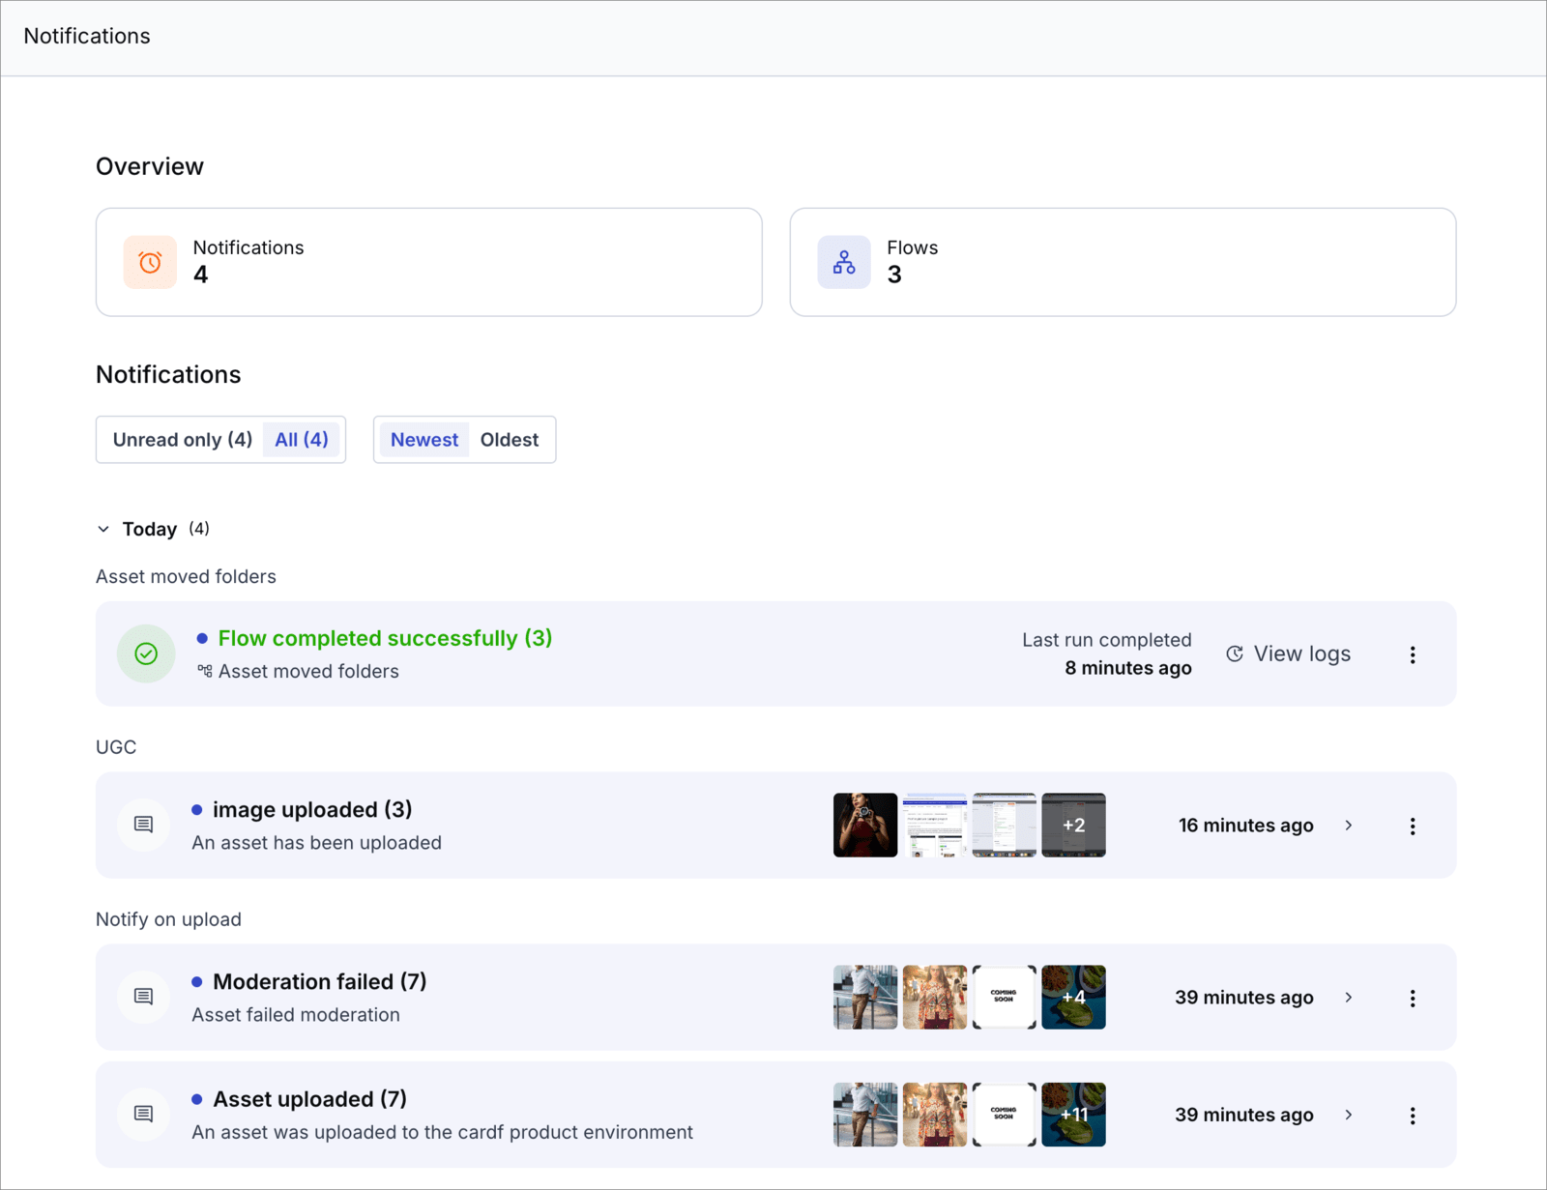Click message icon on Asset uploaded row
The height and width of the screenshot is (1190, 1547).
click(144, 1115)
